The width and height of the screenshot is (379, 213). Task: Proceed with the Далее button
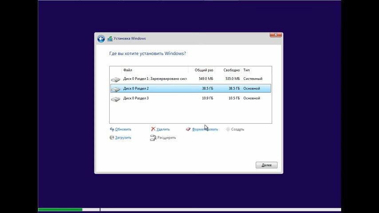(x=266, y=165)
